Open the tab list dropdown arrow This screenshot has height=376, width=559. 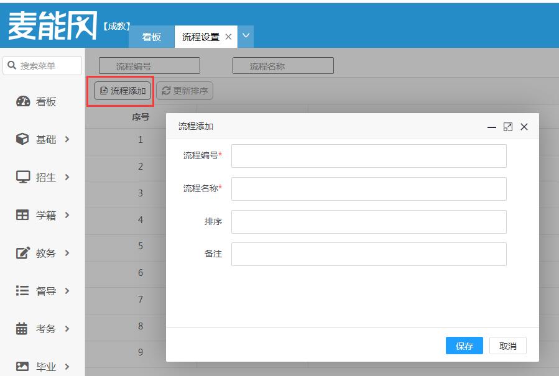pos(246,37)
